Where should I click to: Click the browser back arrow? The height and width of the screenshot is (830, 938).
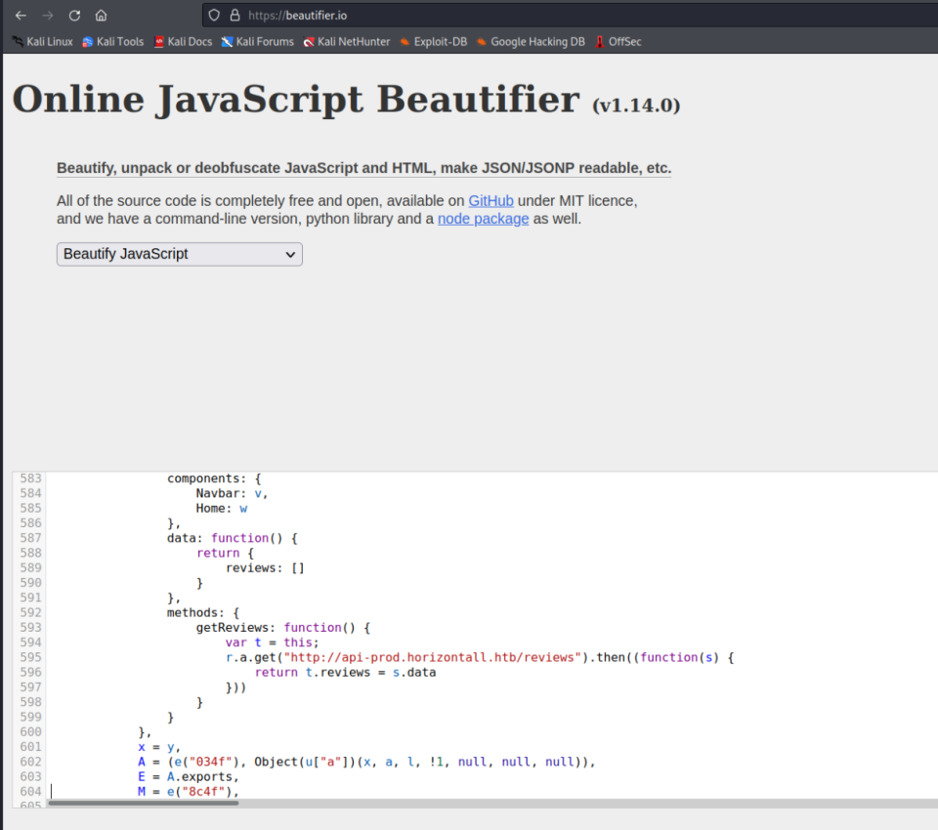[21, 16]
